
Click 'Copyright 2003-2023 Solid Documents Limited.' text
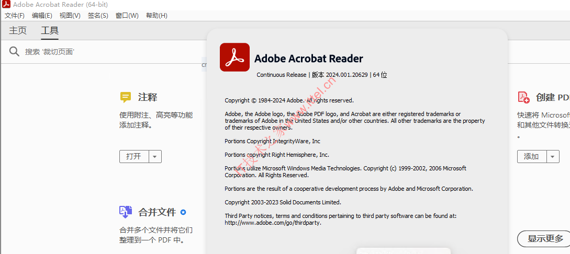tap(283, 202)
